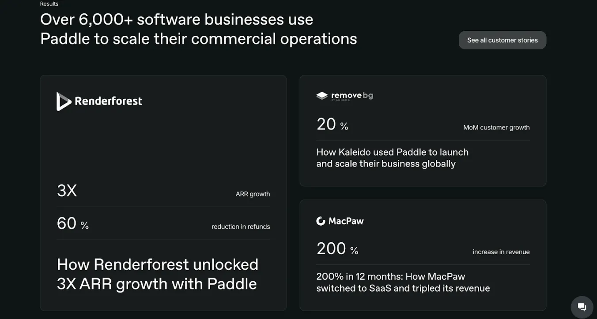
Task: Click the MacPaw circular logo icon
Action: [320, 220]
